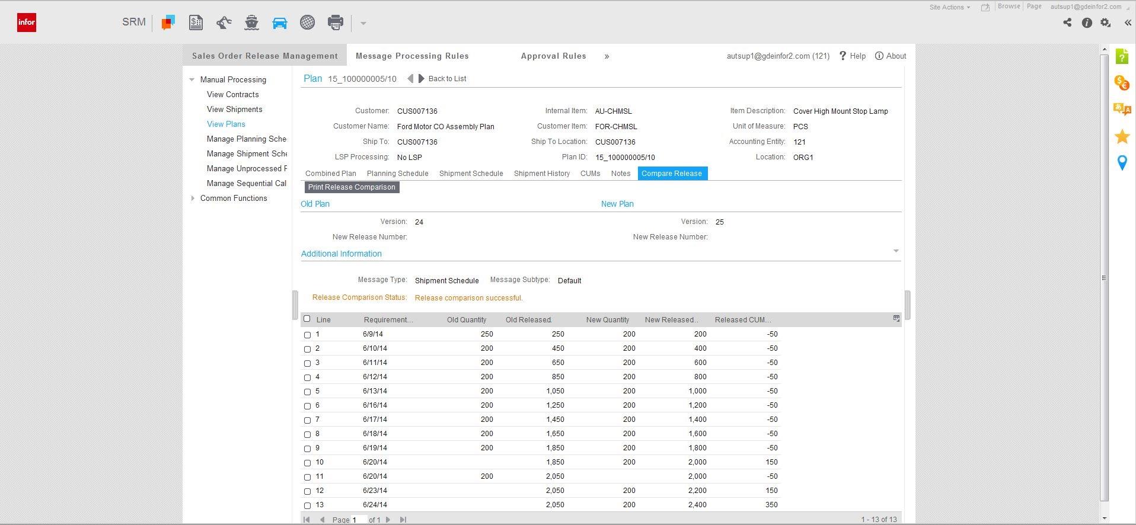Click the Back to List link

click(x=447, y=79)
